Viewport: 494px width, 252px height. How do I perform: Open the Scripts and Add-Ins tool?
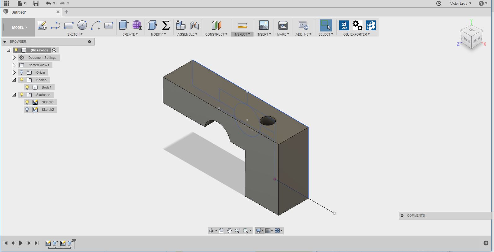(303, 25)
